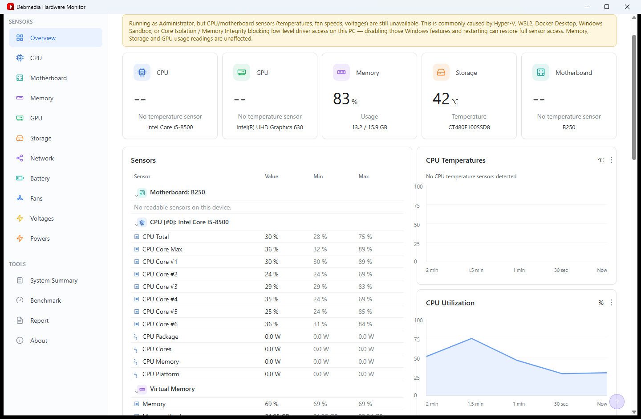This screenshot has height=419, width=641.
Task: Open CPU Temperatures chart options menu
Action: [611, 160]
